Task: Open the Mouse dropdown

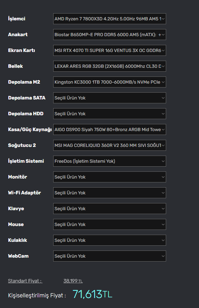Action: 110,224
